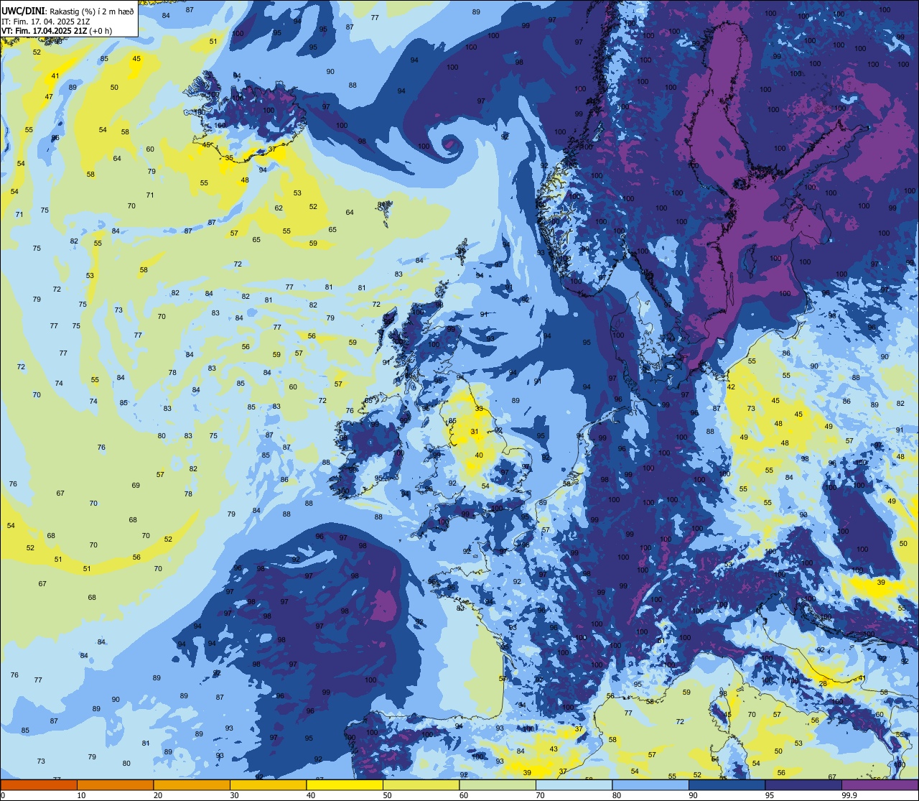Select the darkest orange-red 0–10 legend segment
The height and width of the screenshot is (801, 919).
click(x=39, y=785)
